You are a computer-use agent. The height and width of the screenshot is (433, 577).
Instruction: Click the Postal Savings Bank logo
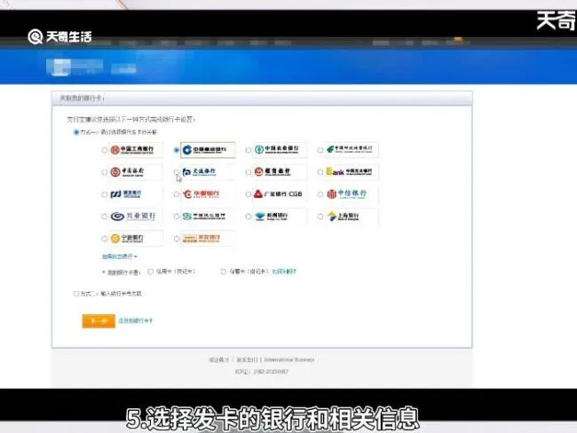(x=352, y=150)
